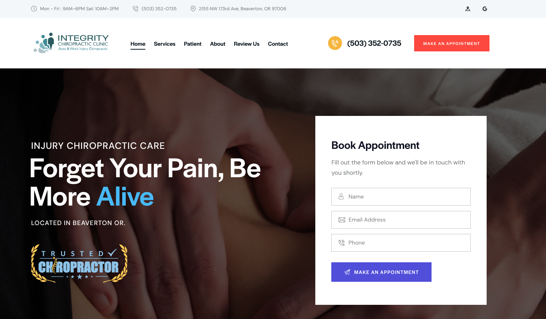Select the Home navigation tab

138,44
